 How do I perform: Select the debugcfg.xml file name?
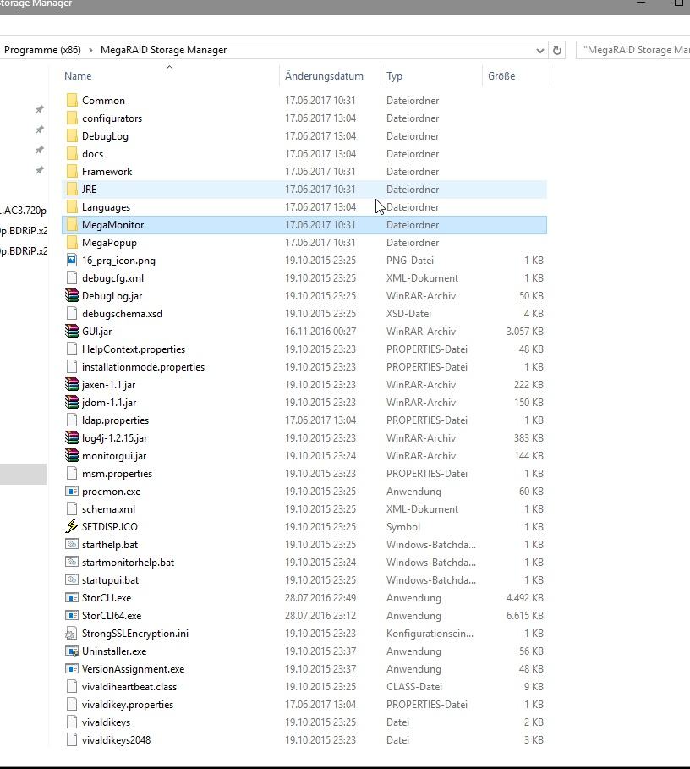tap(113, 278)
